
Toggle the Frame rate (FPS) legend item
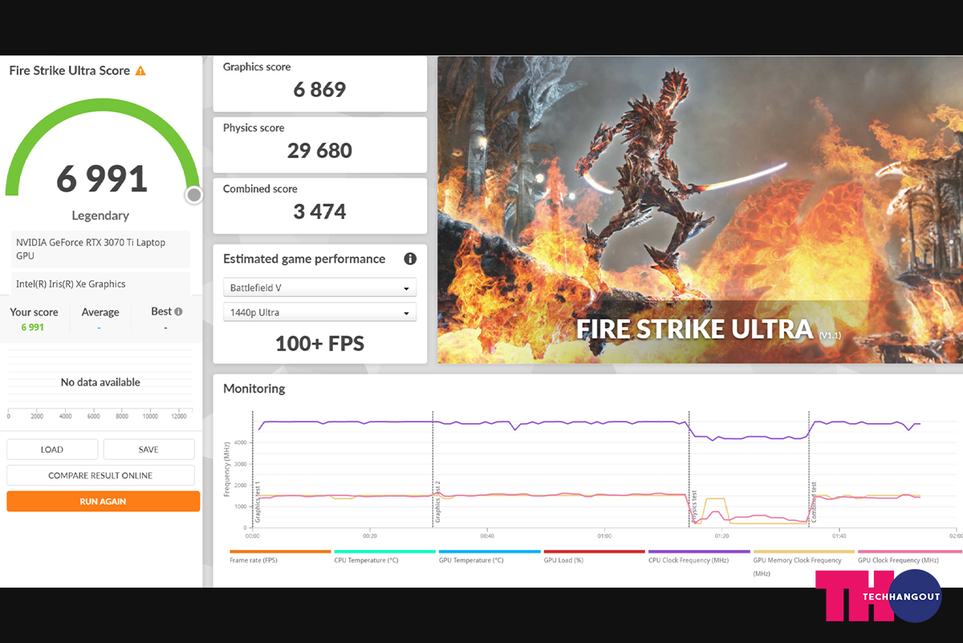(x=280, y=556)
